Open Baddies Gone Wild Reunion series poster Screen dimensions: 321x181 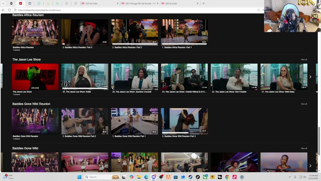(35, 121)
